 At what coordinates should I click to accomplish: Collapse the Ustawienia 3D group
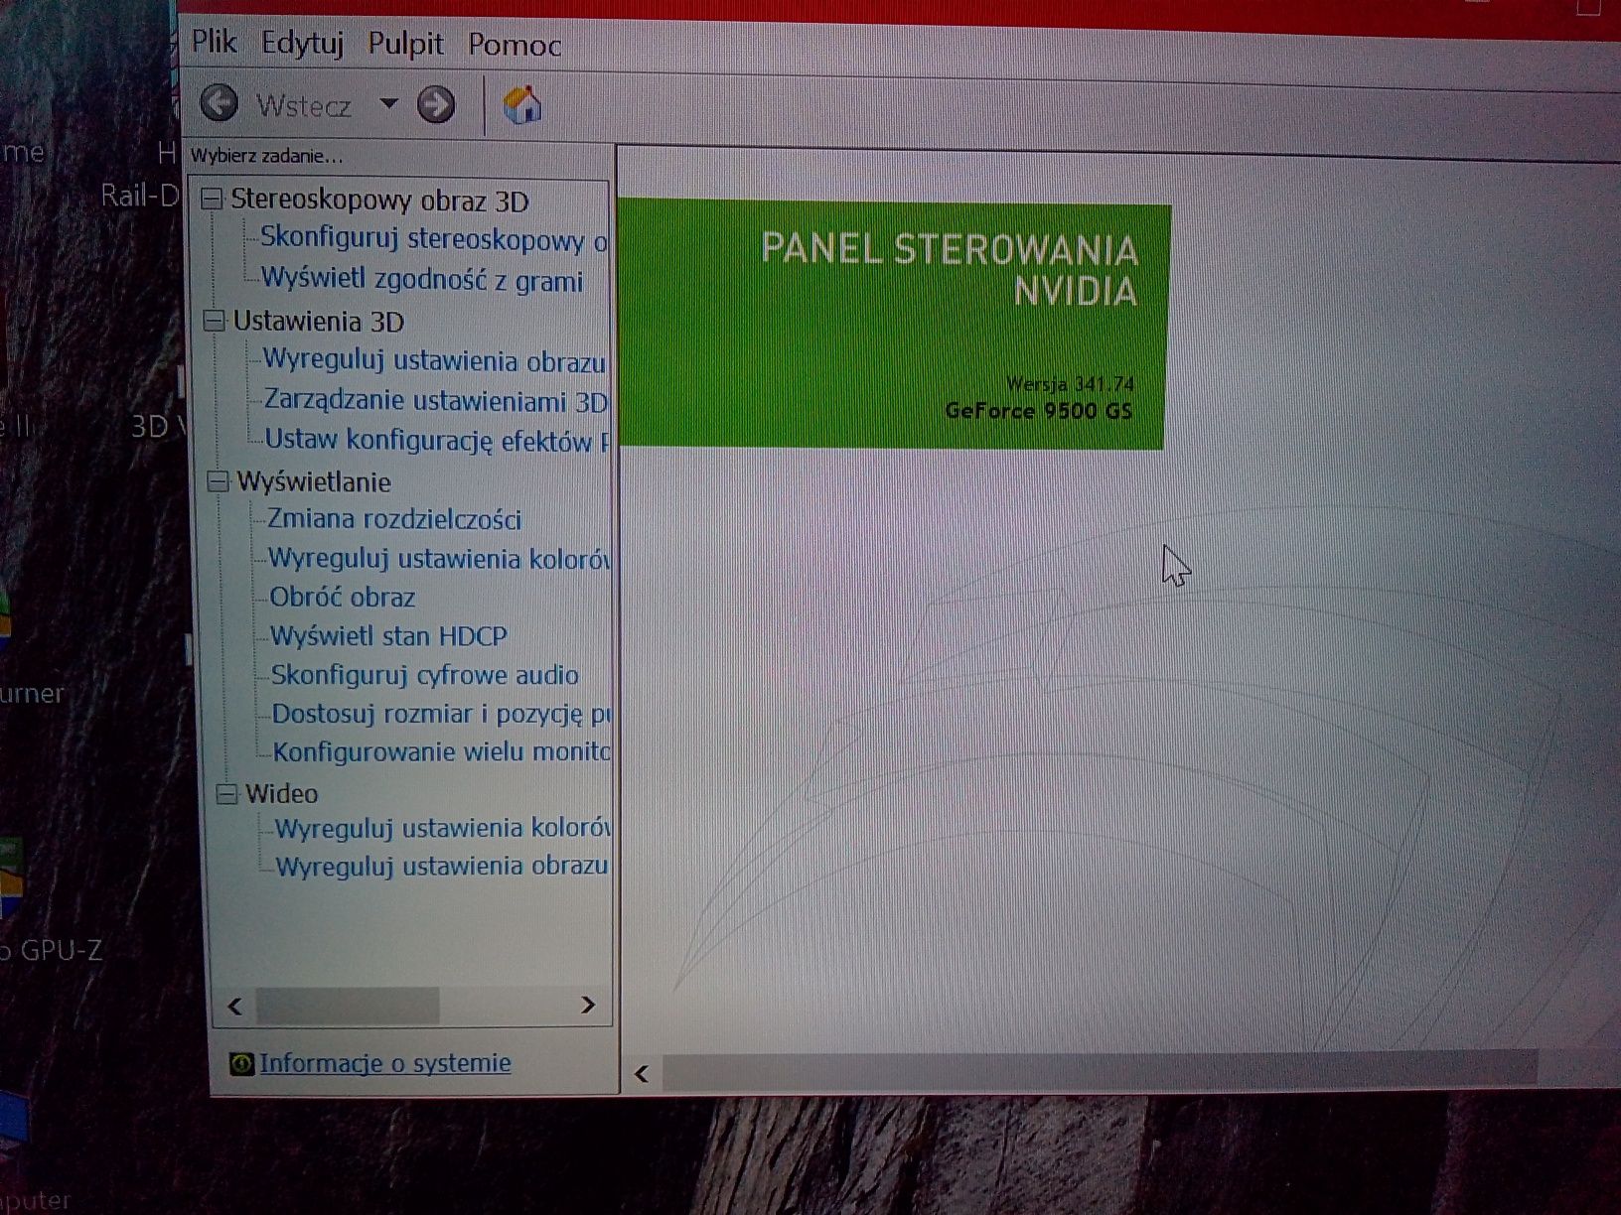click(x=214, y=321)
